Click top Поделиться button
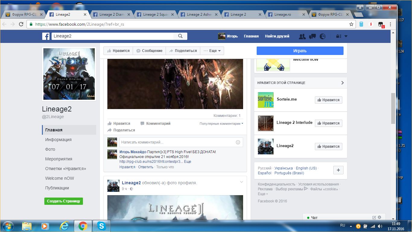The height and width of the screenshot is (232, 412). [183, 51]
